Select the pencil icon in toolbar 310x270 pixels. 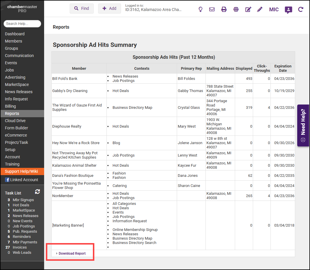click(x=260, y=9)
